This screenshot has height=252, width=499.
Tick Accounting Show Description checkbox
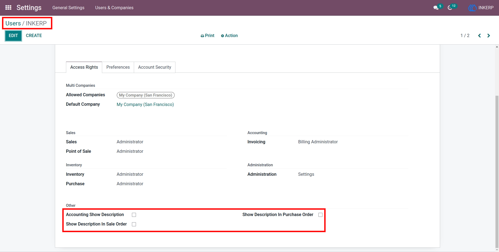134,215
